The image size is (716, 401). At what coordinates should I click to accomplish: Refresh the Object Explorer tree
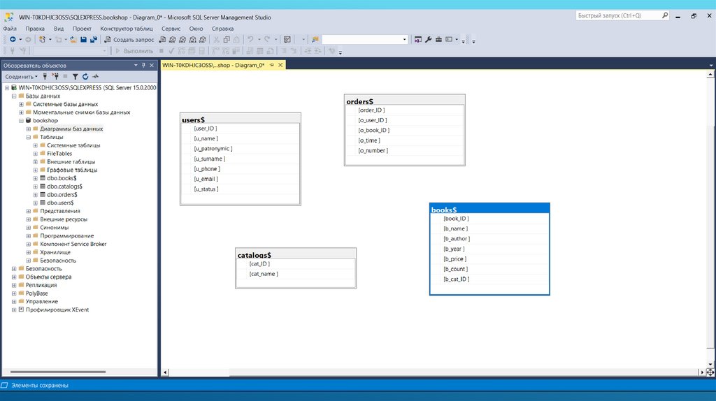(x=85, y=77)
